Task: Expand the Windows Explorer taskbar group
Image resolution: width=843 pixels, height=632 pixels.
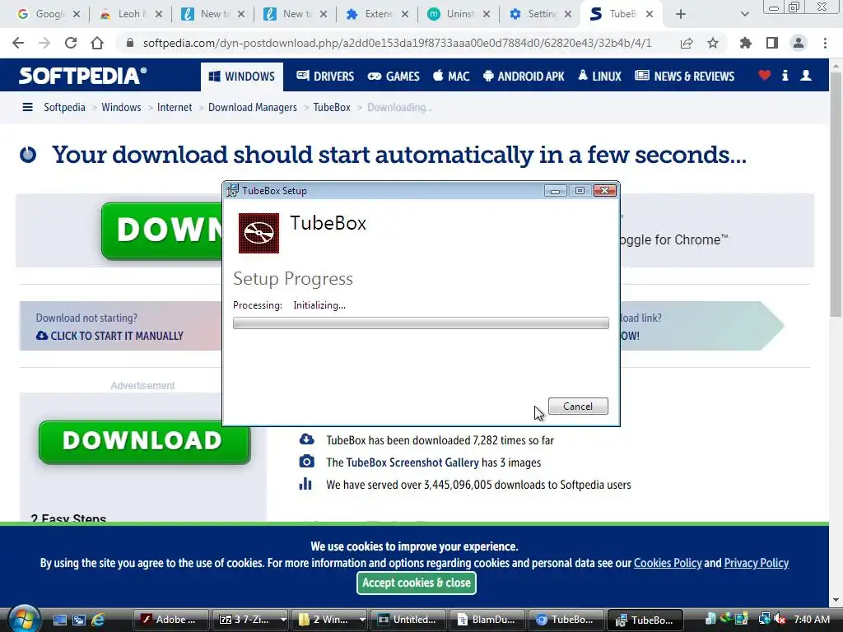Action: tap(362, 620)
